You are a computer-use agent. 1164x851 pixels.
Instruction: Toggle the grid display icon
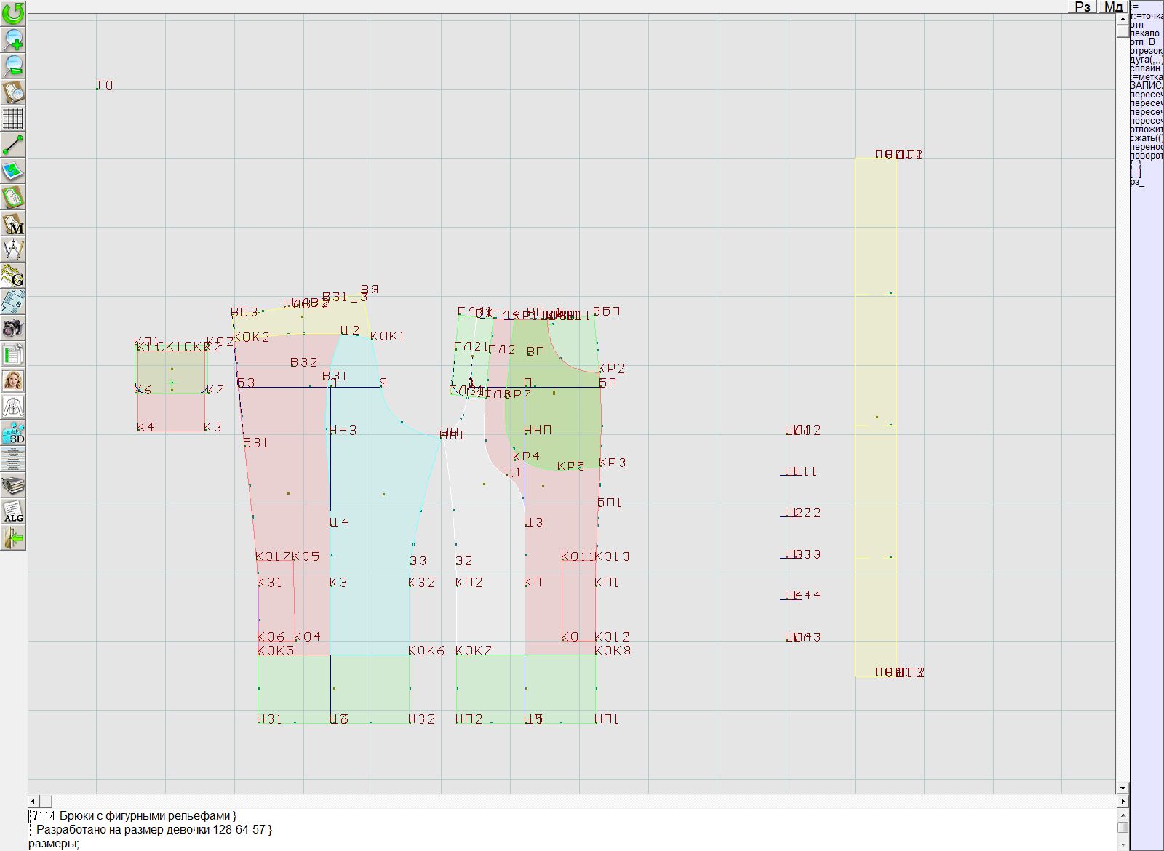(13, 118)
